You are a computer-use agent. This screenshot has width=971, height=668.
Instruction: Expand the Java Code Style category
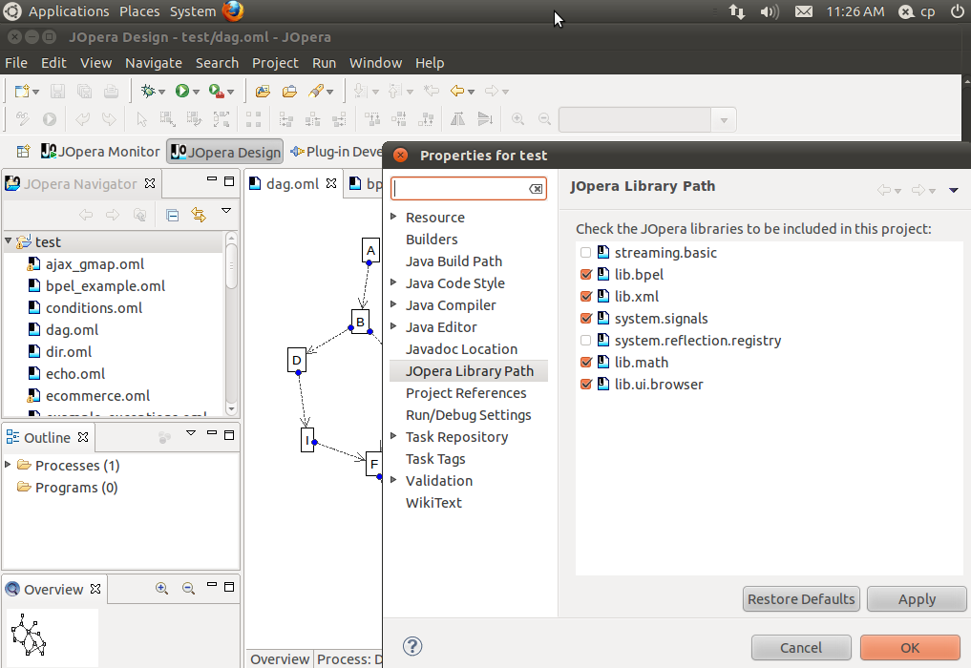(x=393, y=282)
